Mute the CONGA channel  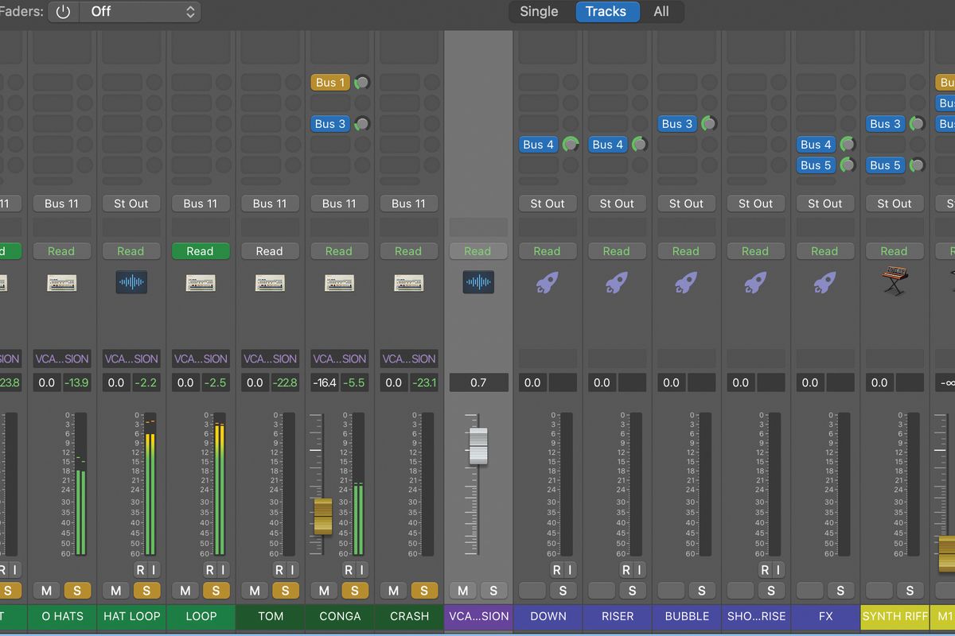pos(324,591)
